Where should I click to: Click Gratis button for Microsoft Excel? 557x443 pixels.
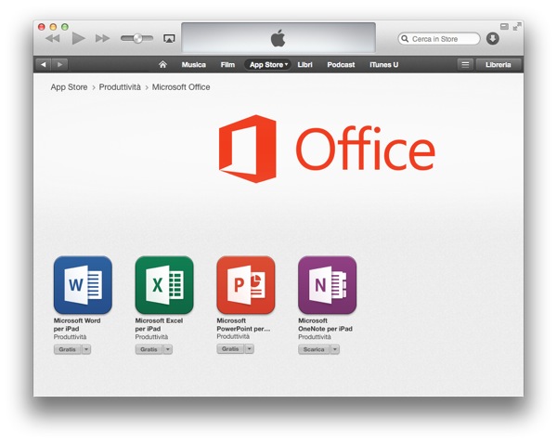(149, 349)
